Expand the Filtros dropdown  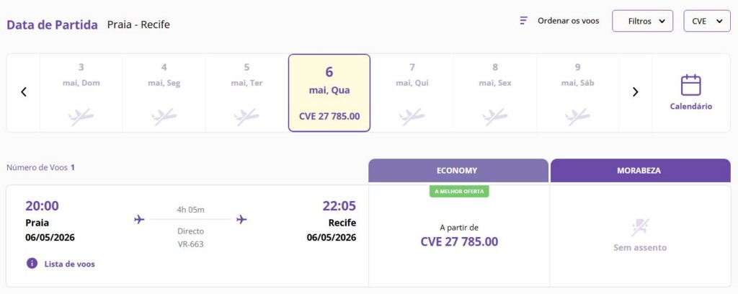[x=642, y=21]
